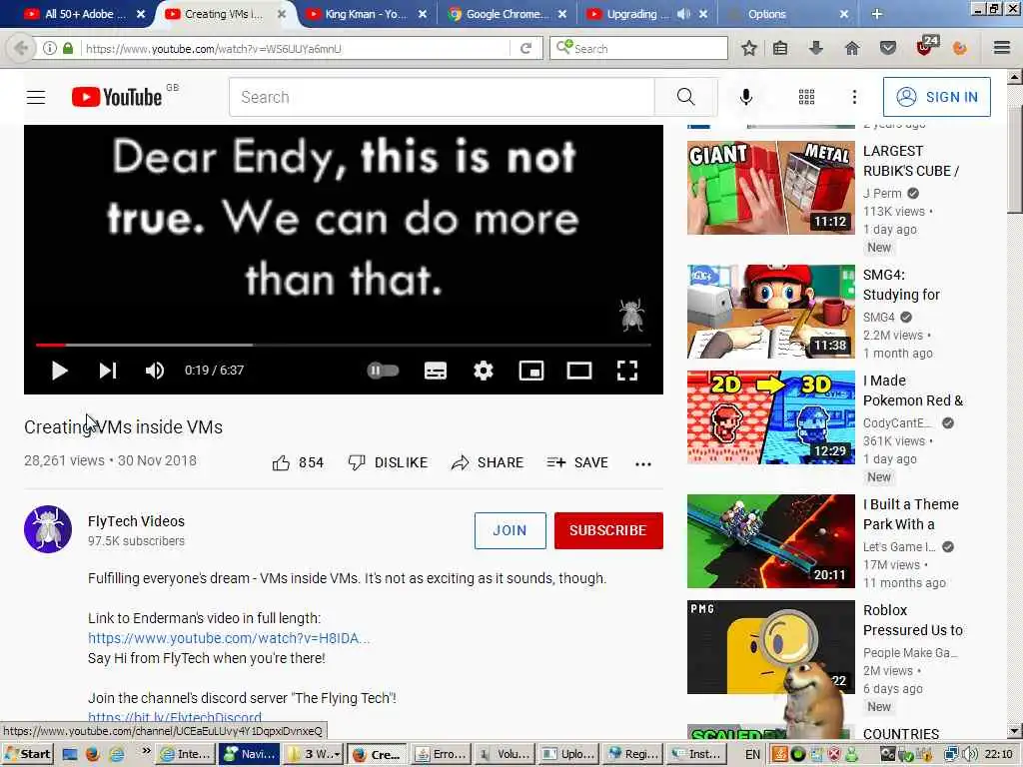Open the 'Regi...' taskbar window

pos(633,754)
